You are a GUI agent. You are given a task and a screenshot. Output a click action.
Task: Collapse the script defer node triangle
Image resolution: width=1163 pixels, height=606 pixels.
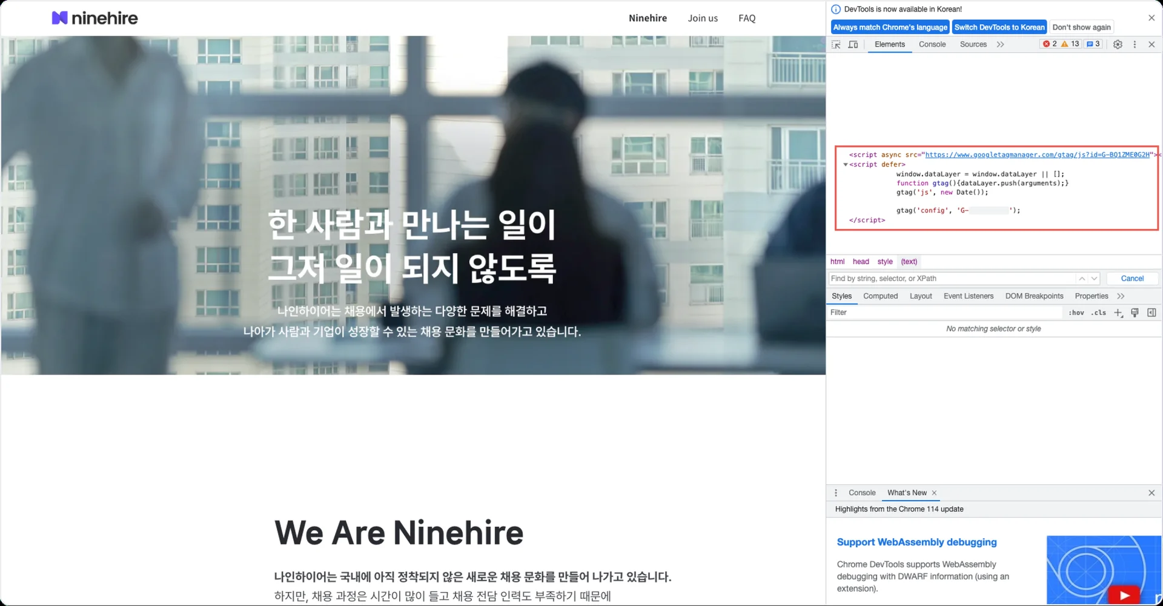tap(845, 165)
